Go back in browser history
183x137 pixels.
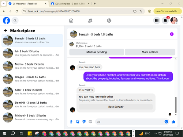tap(4, 11)
